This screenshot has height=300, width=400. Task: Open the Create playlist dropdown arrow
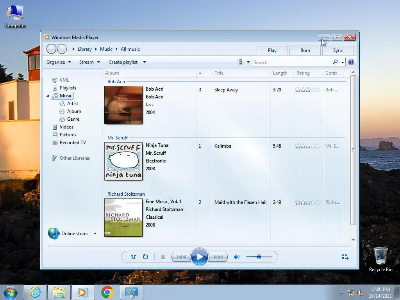point(145,62)
